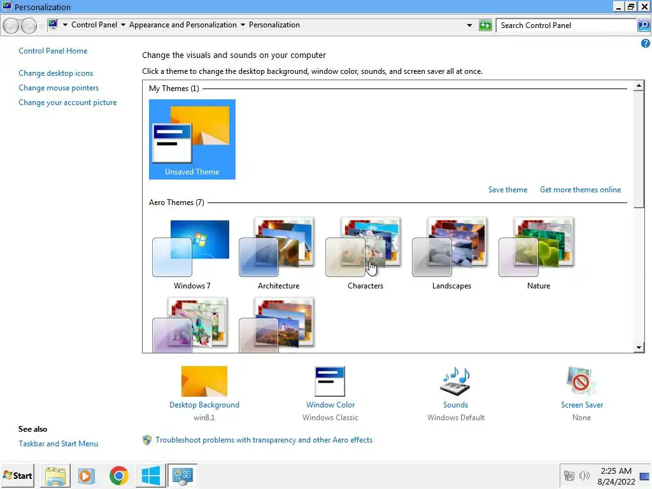Click the network tray icon
The image size is (652, 489).
point(569,475)
